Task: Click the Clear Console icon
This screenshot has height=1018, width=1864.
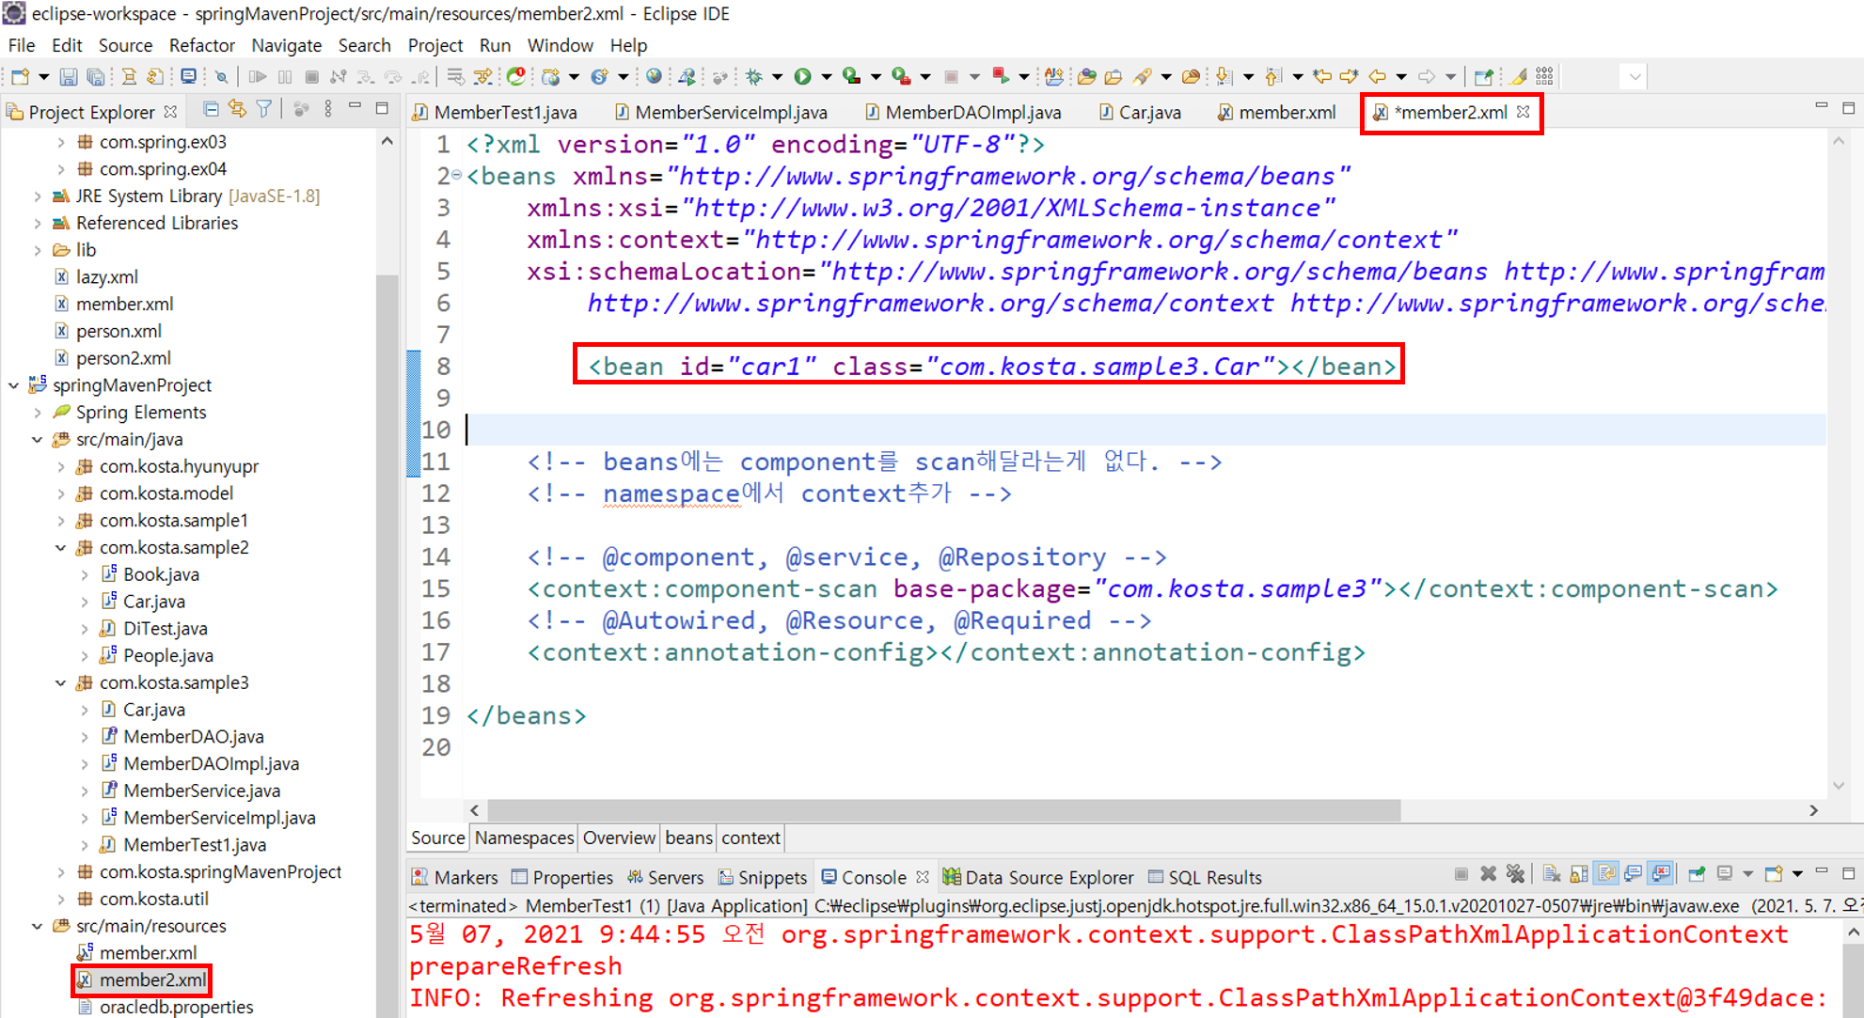Action: click(x=1551, y=874)
